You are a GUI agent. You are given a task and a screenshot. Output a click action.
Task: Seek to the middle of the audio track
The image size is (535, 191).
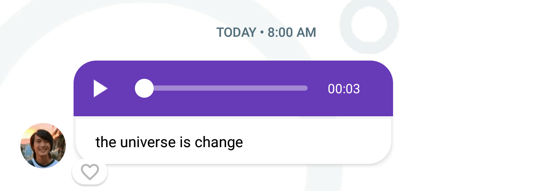coord(226,88)
